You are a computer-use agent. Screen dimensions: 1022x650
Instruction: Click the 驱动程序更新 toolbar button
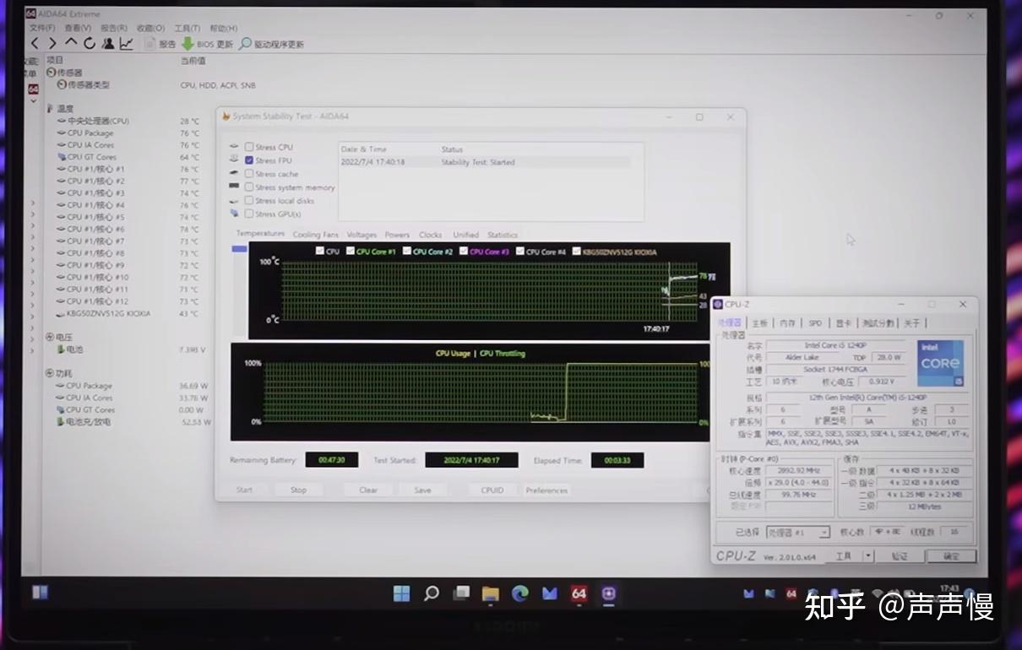271,44
